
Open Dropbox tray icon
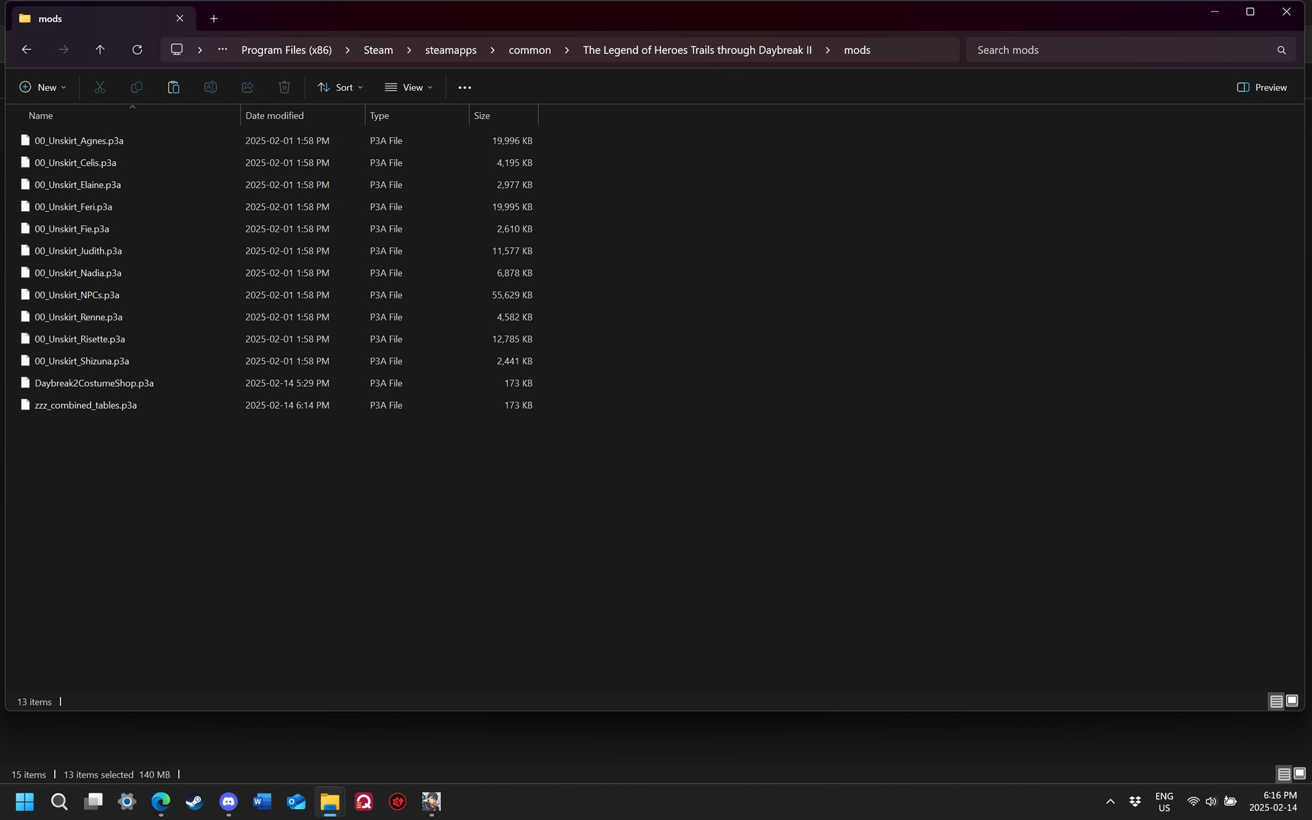click(x=1135, y=802)
